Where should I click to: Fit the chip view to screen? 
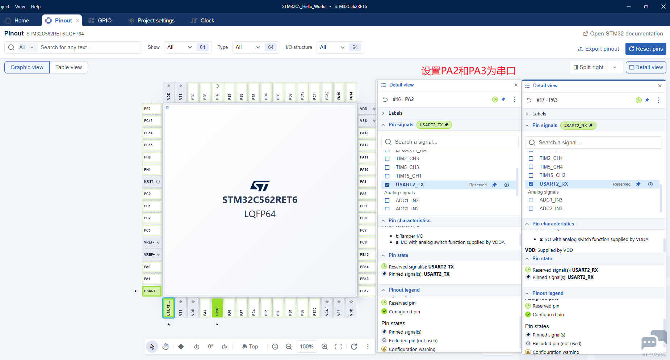339,347
